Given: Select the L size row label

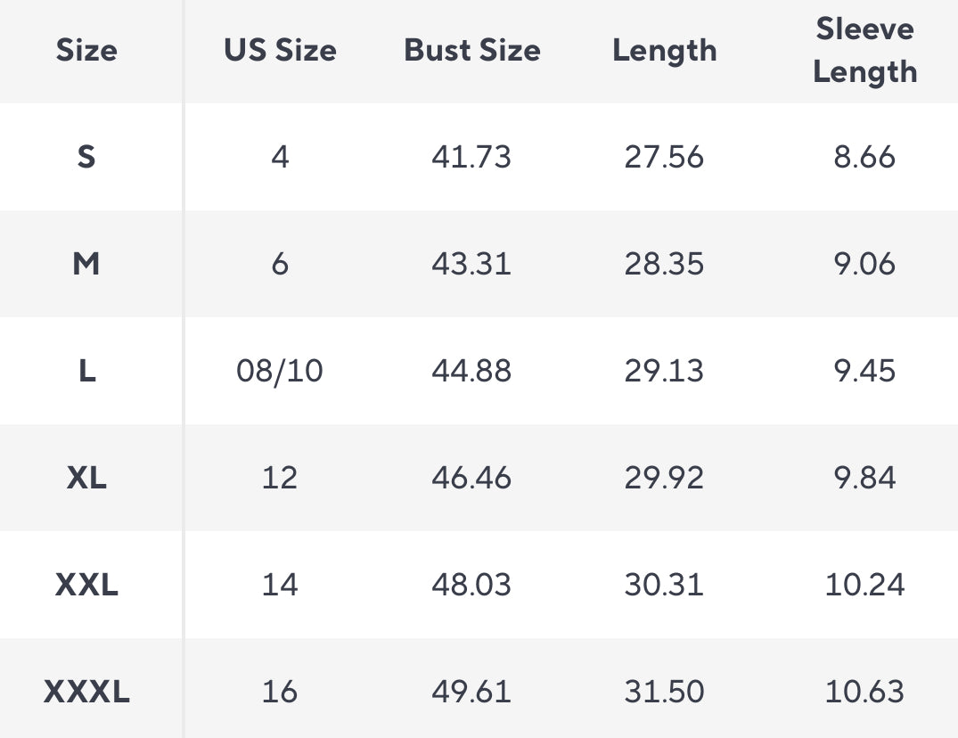Looking at the screenshot, I should point(86,372).
